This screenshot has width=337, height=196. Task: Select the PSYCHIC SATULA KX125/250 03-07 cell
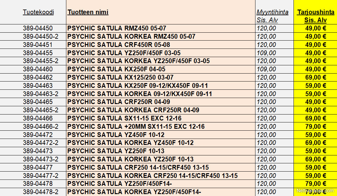[x=120, y=77]
